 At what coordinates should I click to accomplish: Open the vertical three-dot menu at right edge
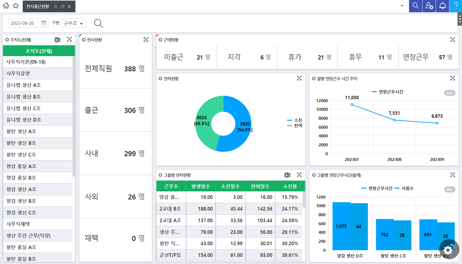point(460,19)
